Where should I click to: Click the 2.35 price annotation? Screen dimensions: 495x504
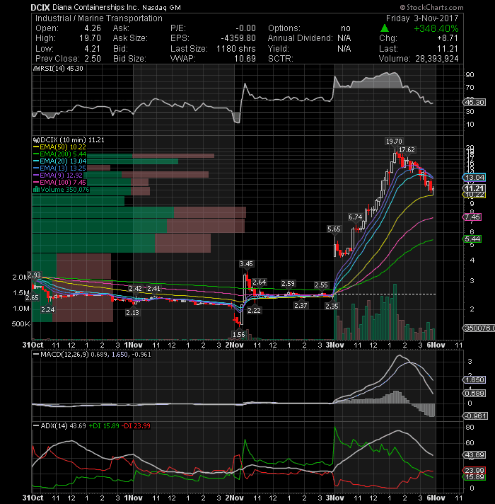point(332,307)
